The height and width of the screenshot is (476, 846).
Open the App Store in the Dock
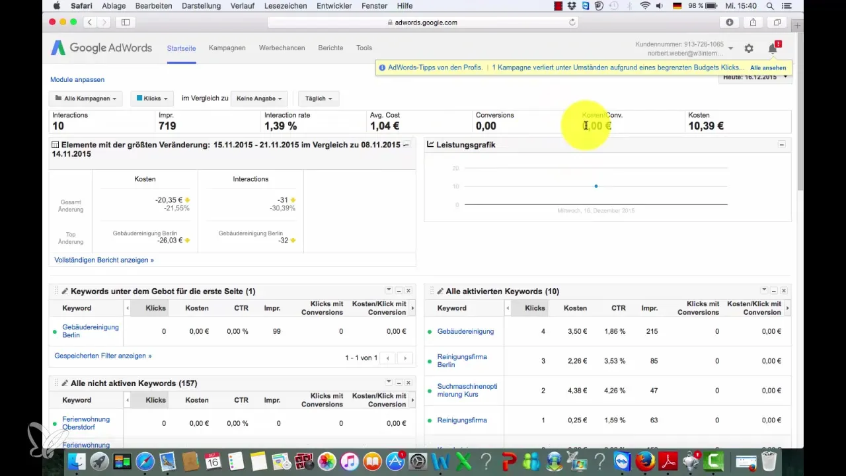click(x=395, y=461)
